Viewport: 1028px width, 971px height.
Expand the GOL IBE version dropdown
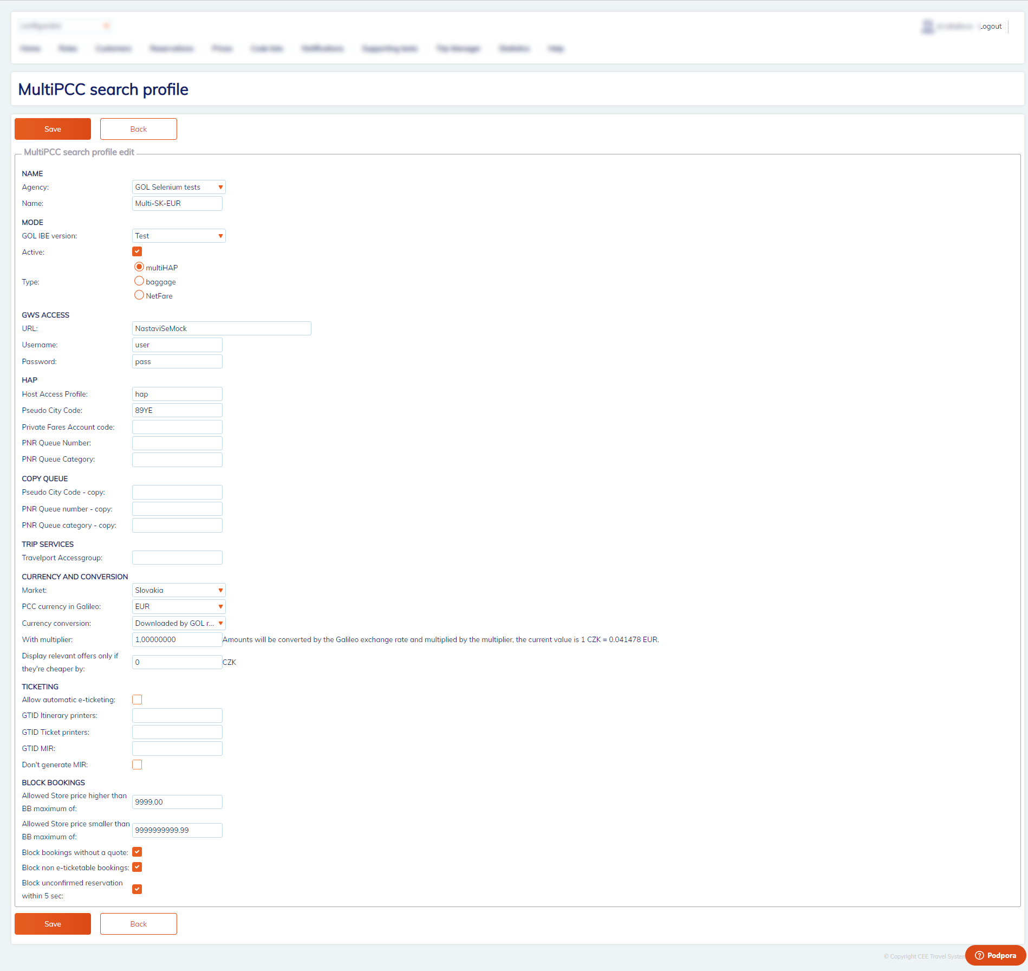point(179,236)
